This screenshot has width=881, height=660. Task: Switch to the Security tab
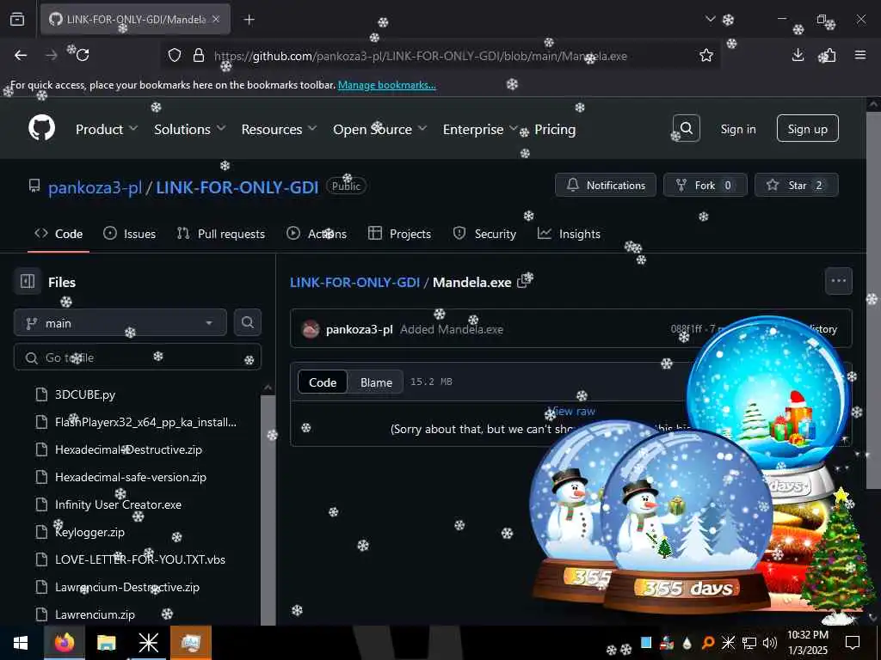(484, 234)
